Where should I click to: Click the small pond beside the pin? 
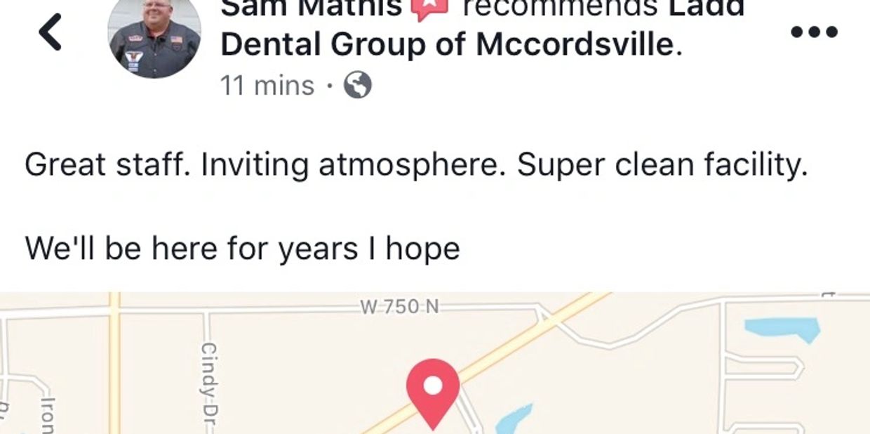tap(514, 418)
